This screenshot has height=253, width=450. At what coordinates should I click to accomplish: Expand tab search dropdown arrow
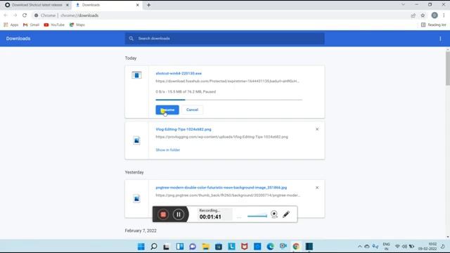pyautogui.click(x=403, y=5)
